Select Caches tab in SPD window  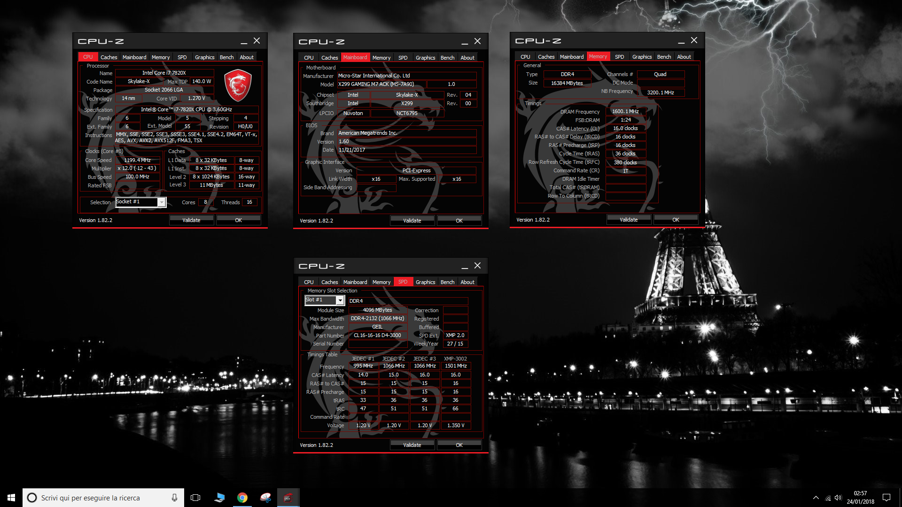[330, 282]
